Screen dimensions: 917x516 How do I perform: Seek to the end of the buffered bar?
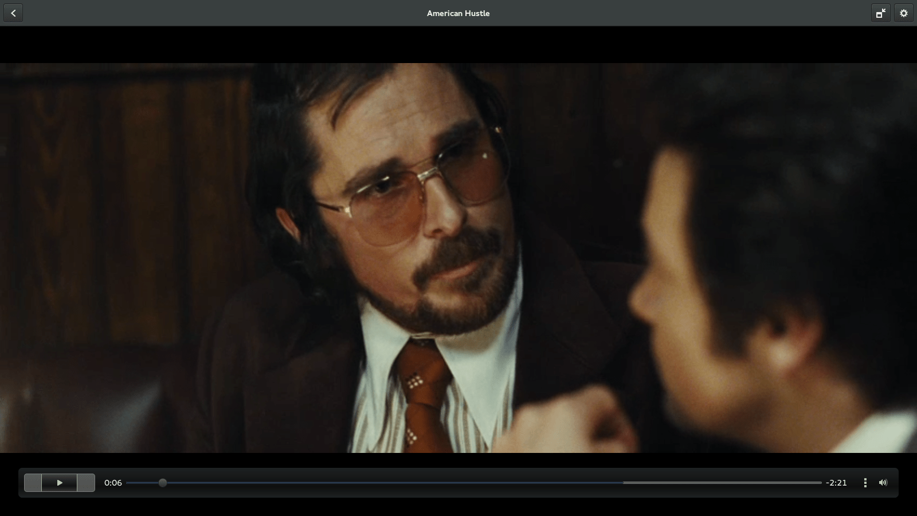coord(622,483)
